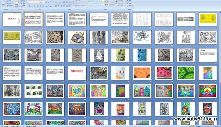Click the Convert to SmartArt icon
221x127 pixels.
click(72, 6)
